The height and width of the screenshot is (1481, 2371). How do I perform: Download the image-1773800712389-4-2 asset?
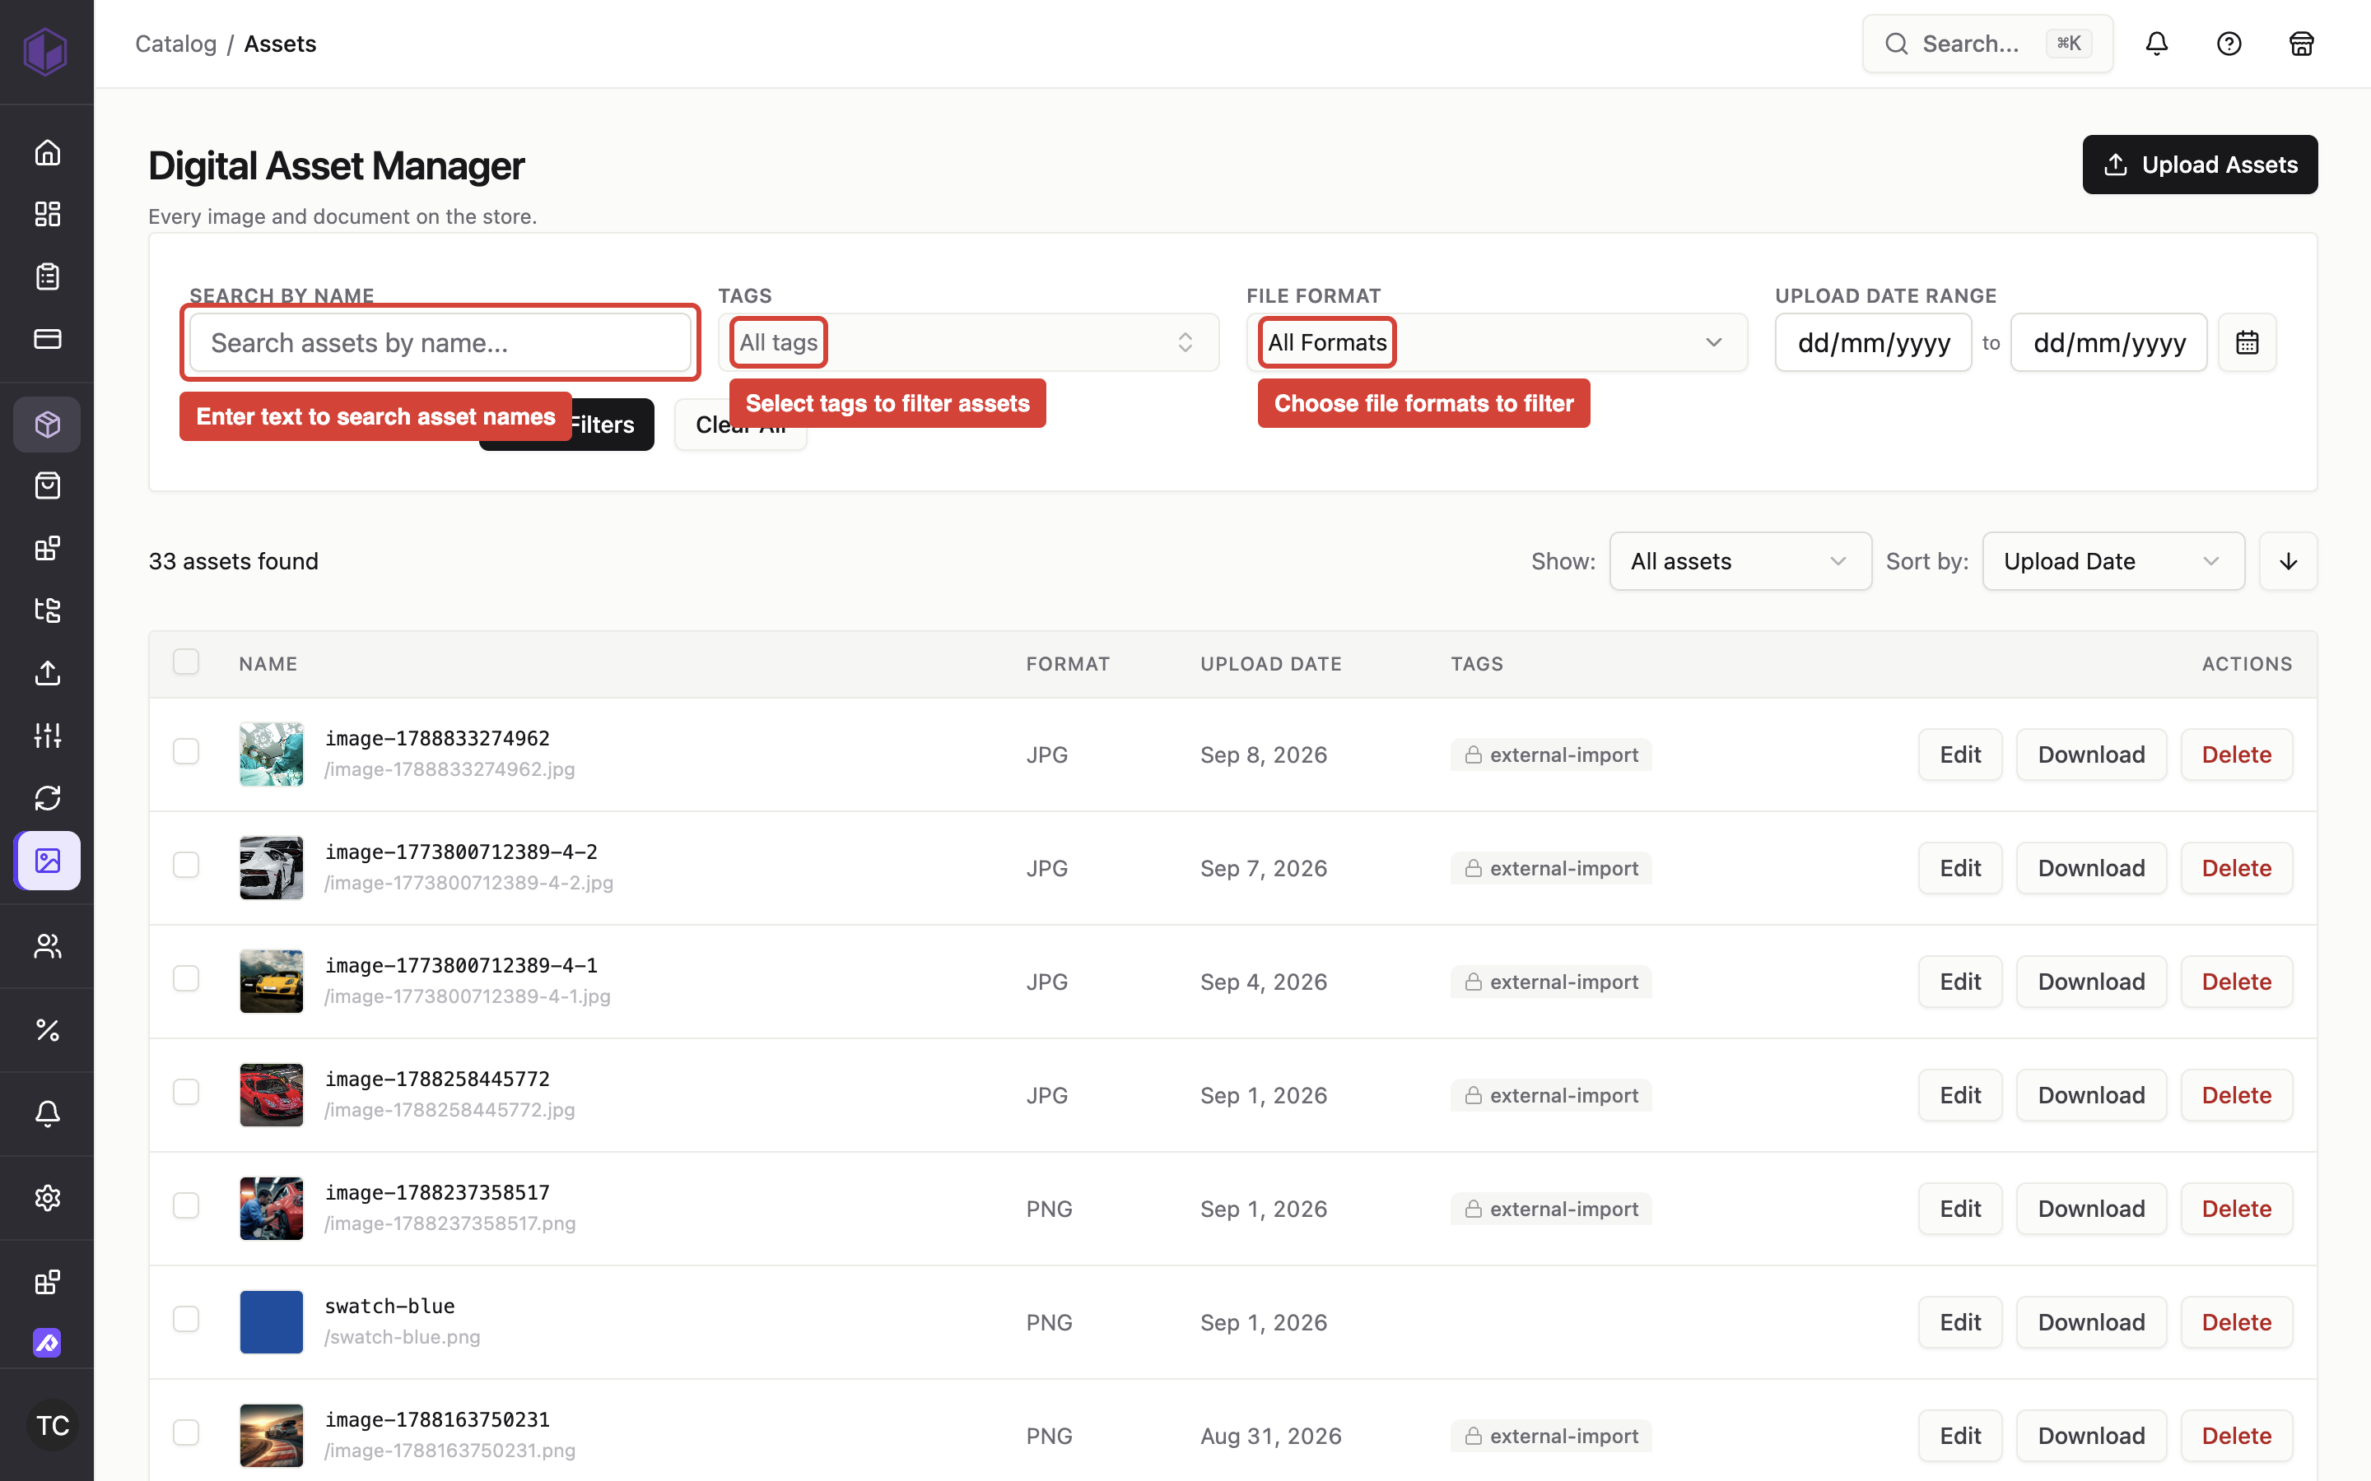[x=2091, y=868]
